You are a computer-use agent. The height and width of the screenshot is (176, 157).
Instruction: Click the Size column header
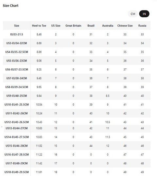point(17,26)
